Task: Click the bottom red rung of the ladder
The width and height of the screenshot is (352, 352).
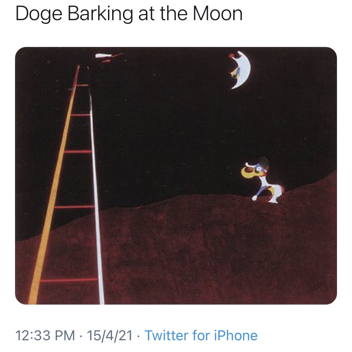Action: tap(69, 281)
